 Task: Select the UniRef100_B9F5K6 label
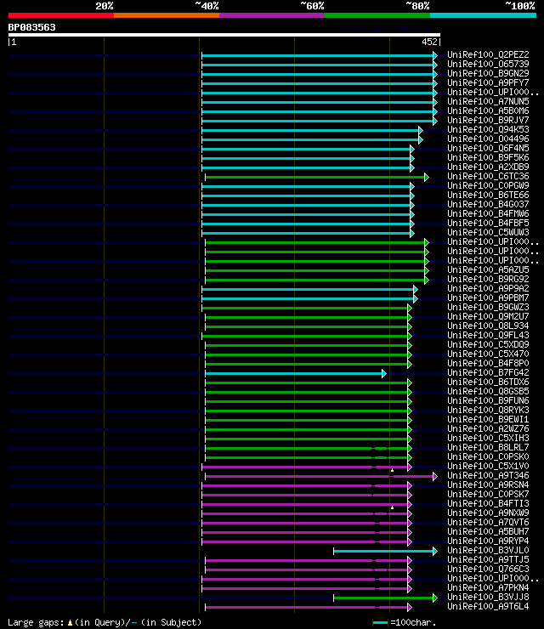(x=488, y=157)
